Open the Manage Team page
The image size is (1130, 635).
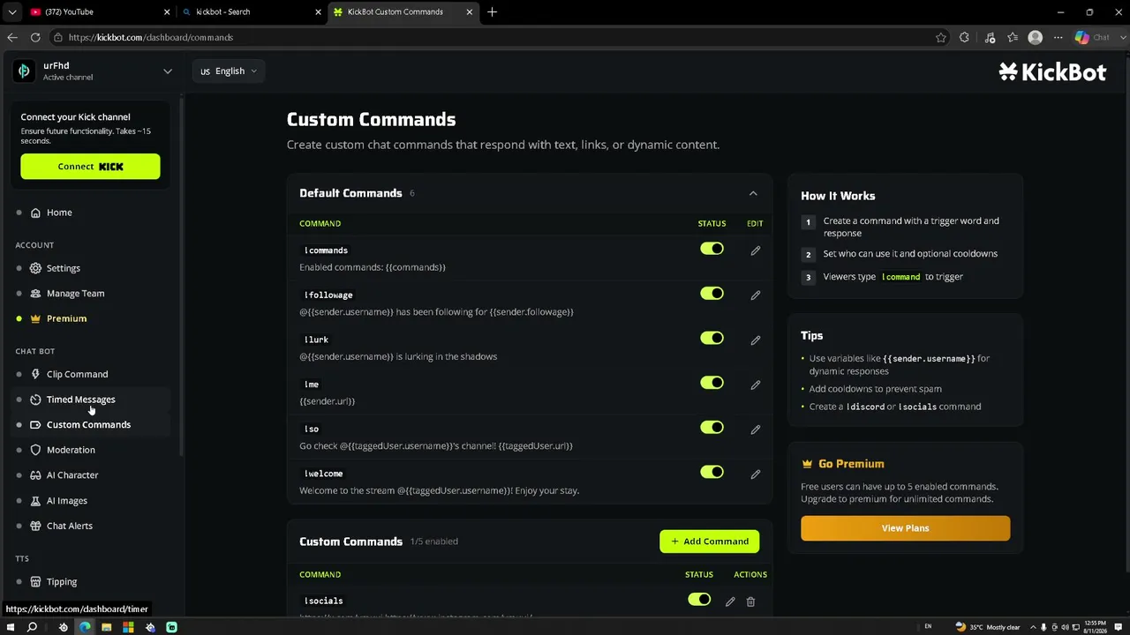click(x=75, y=293)
